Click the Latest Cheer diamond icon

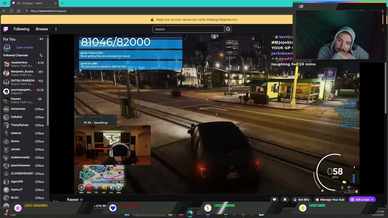[303, 208]
